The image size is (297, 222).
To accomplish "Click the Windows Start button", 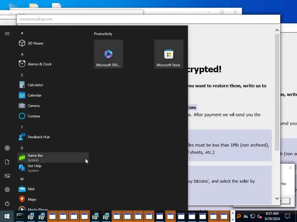I will [x=7, y=216].
